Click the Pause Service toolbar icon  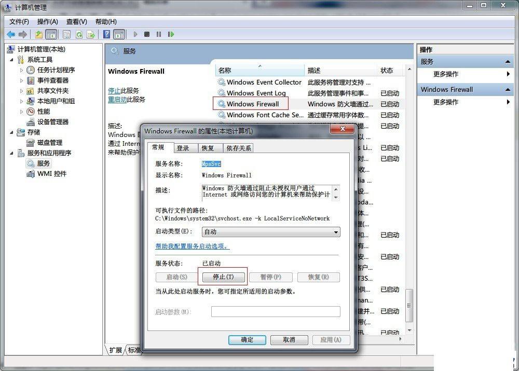point(159,34)
